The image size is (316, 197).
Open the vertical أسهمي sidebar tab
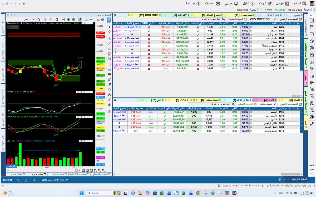305,78
